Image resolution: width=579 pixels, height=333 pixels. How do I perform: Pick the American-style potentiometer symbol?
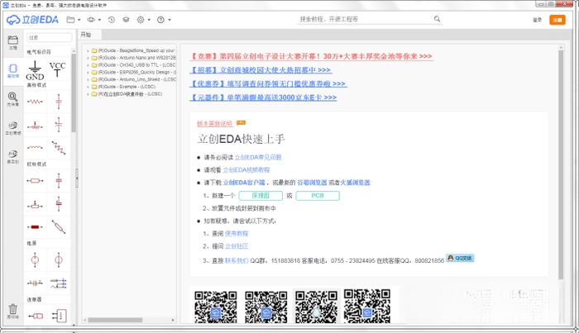pos(35,126)
